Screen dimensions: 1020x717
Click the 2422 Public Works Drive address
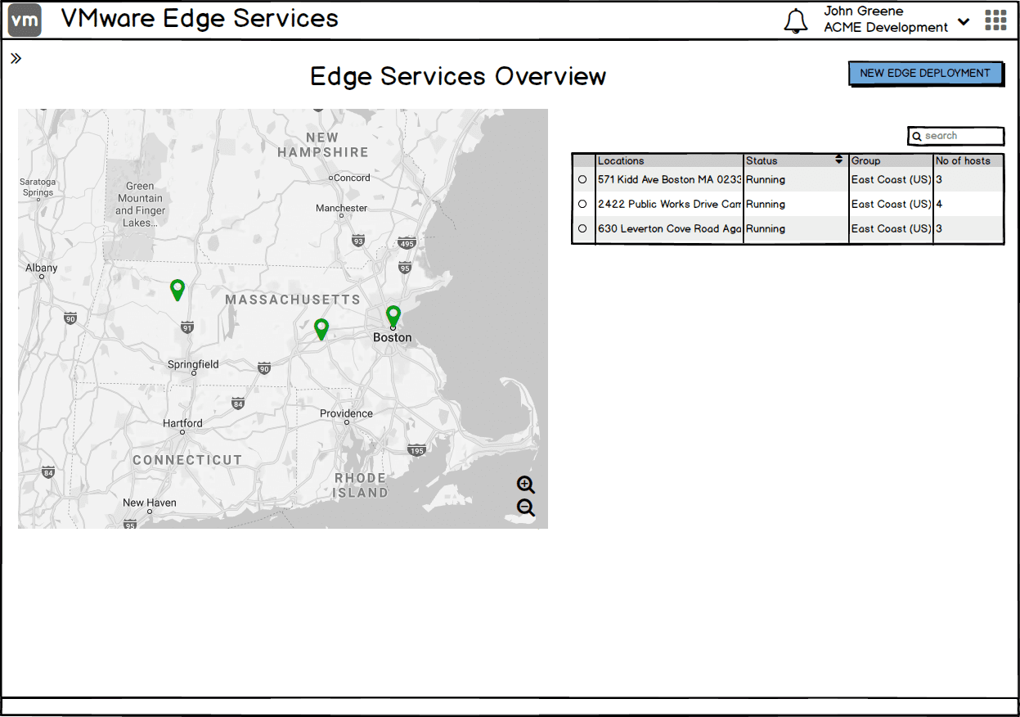[669, 204]
